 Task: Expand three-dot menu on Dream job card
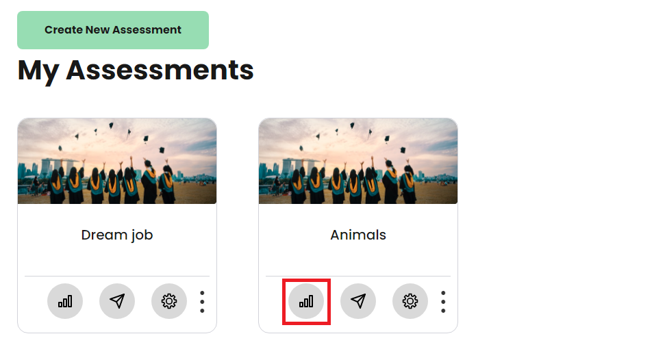click(x=202, y=302)
